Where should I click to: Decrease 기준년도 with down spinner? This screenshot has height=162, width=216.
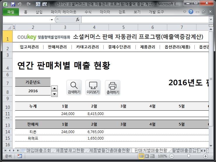pos(54,94)
